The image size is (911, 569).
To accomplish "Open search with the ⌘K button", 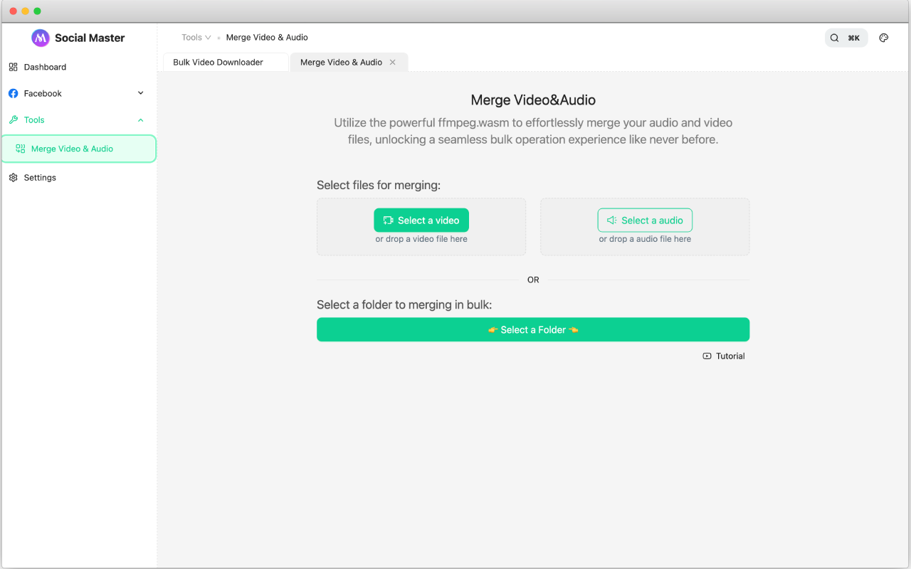I will tap(846, 38).
